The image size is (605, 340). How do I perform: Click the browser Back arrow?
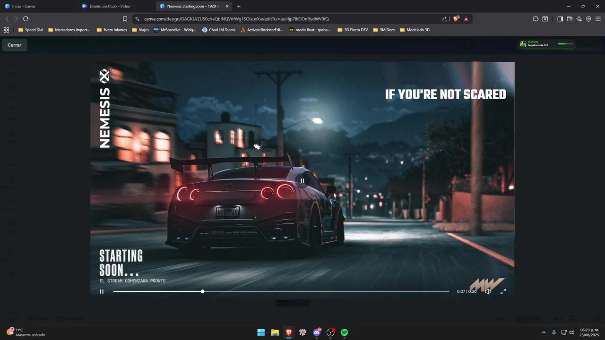[x=7, y=19]
